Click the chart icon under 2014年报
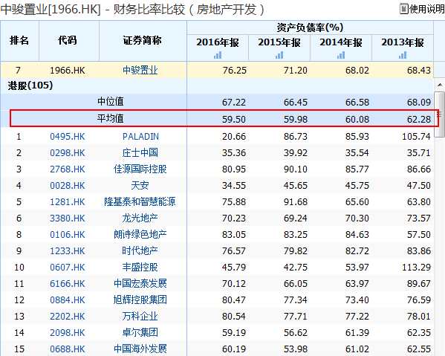This screenshot has width=445, height=356. (341, 55)
